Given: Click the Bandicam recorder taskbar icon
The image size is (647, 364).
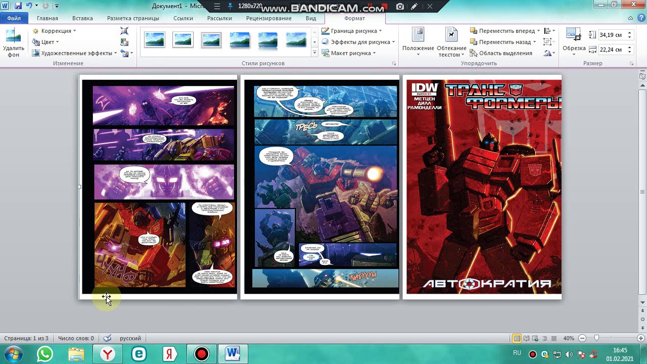Looking at the screenshot, I should 201,354.
